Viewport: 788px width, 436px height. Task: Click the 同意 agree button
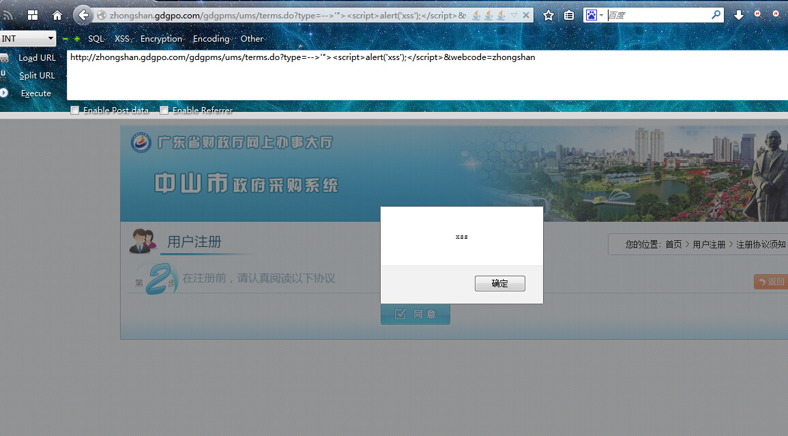click(x=415, y=315)
